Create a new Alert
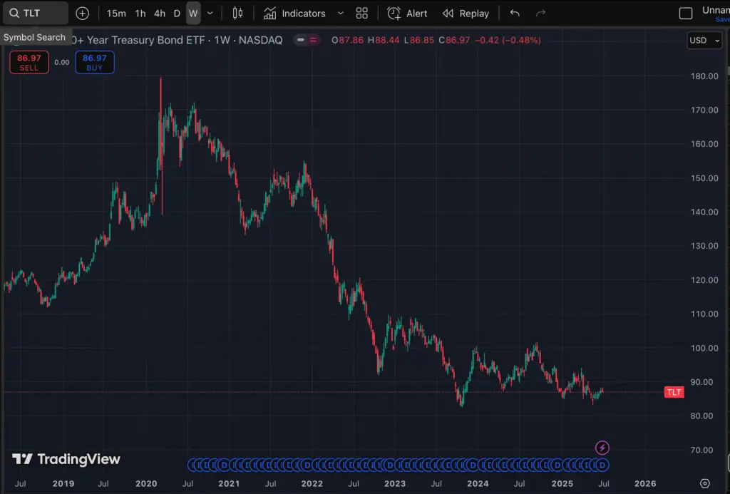Viewport: 730px width, 494px height. point(407,14)
